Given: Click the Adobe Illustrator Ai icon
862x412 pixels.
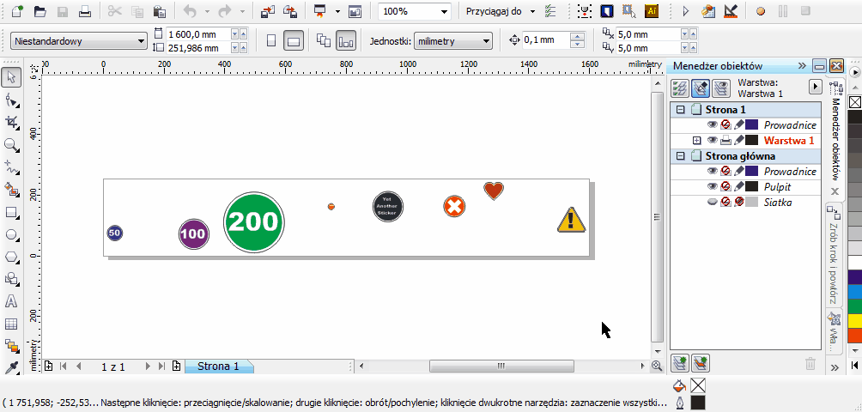Looking at the screenshot, I should point(653,11).
